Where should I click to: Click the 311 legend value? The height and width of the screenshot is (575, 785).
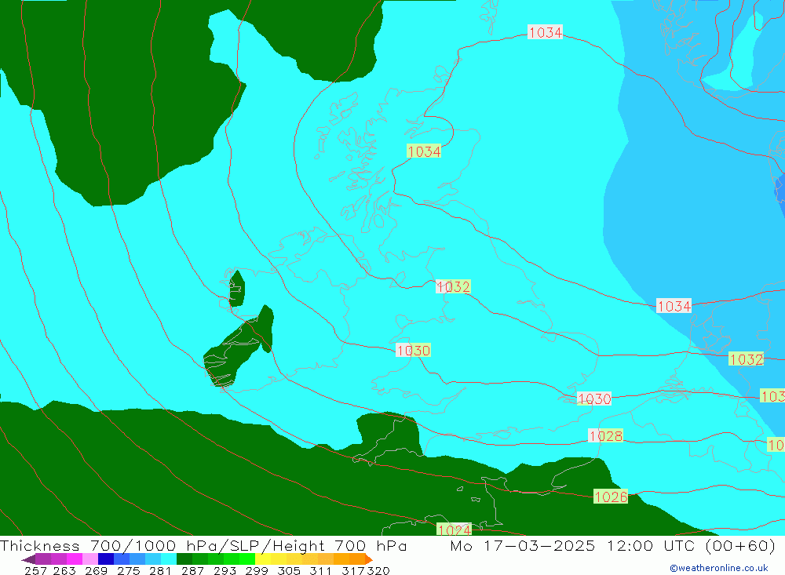coord(320,570)
